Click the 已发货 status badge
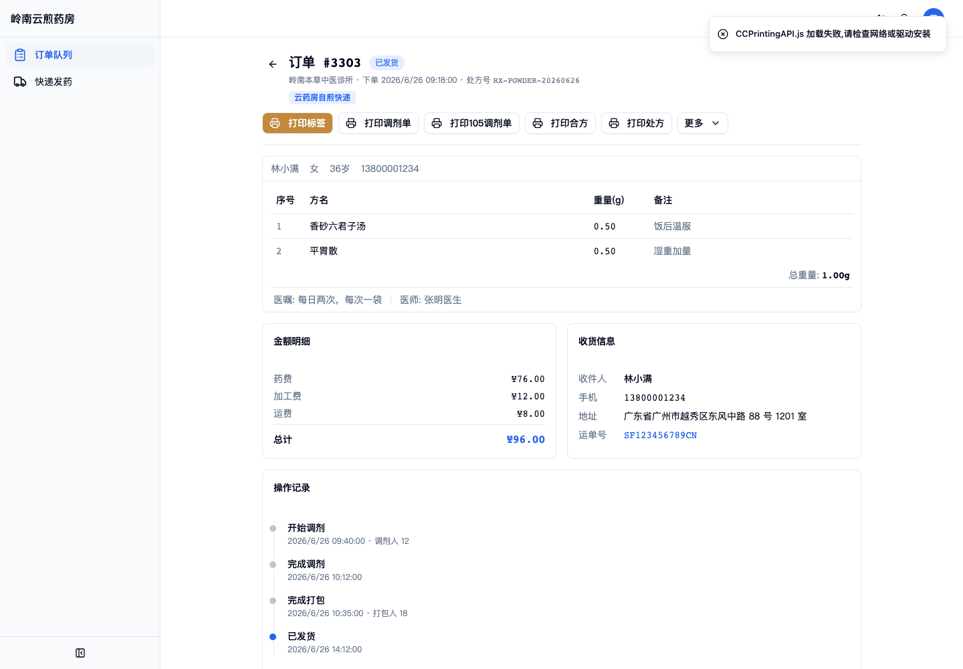The height and width of the screenshot is (669, 963). [387, 63]
